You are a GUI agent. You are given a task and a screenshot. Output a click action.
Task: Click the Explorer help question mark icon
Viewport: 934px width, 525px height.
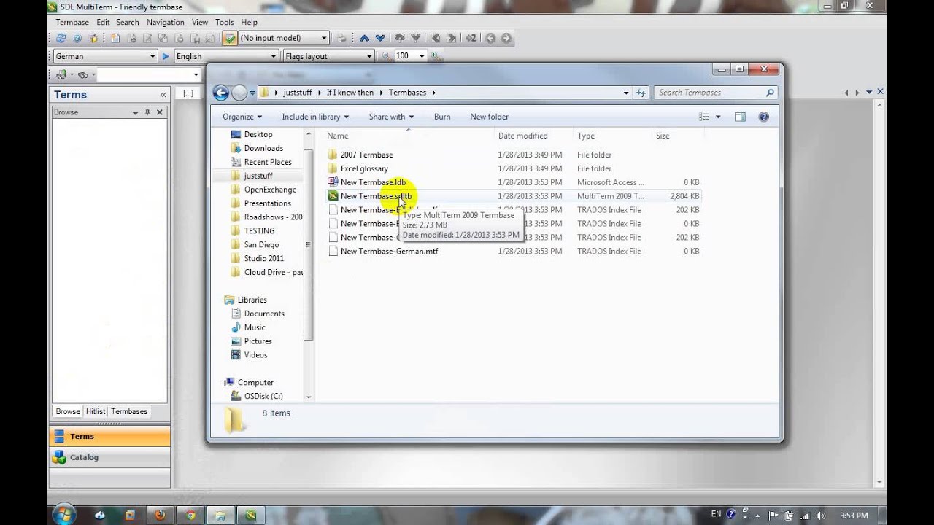click(x=764, y=117)
